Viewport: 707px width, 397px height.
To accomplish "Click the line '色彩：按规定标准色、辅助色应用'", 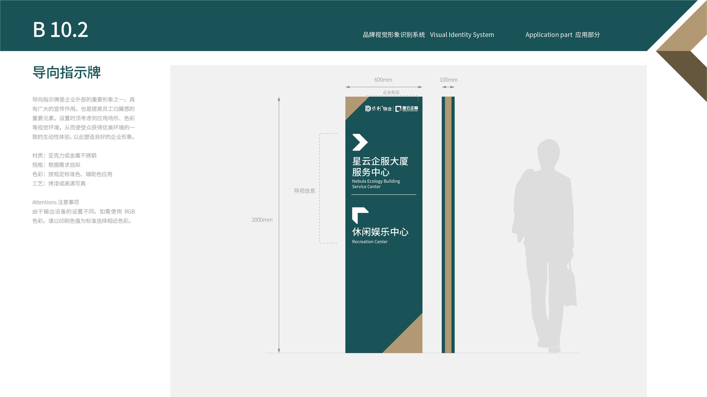I will (72, 174).
